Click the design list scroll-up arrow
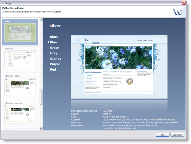 [x=41, y=20]
